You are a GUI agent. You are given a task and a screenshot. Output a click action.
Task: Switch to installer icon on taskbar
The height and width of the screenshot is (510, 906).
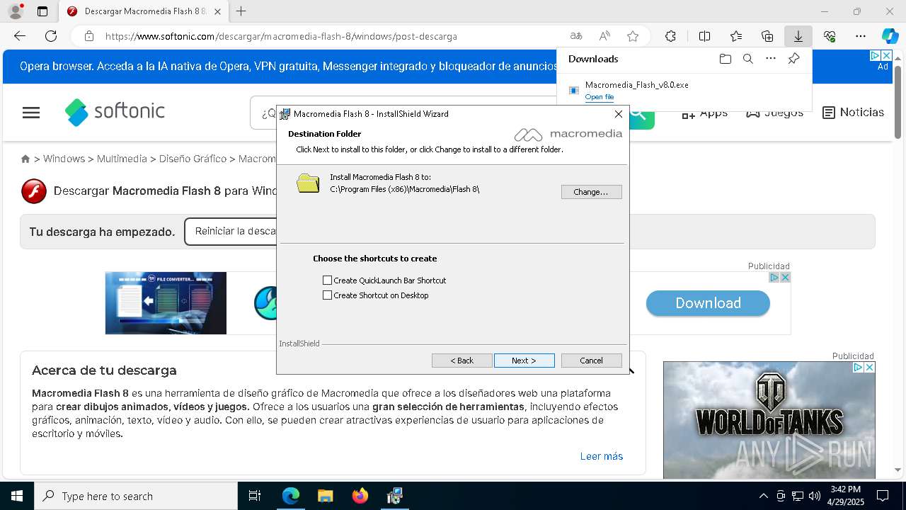pyautogui.click(x=394, y=496)
